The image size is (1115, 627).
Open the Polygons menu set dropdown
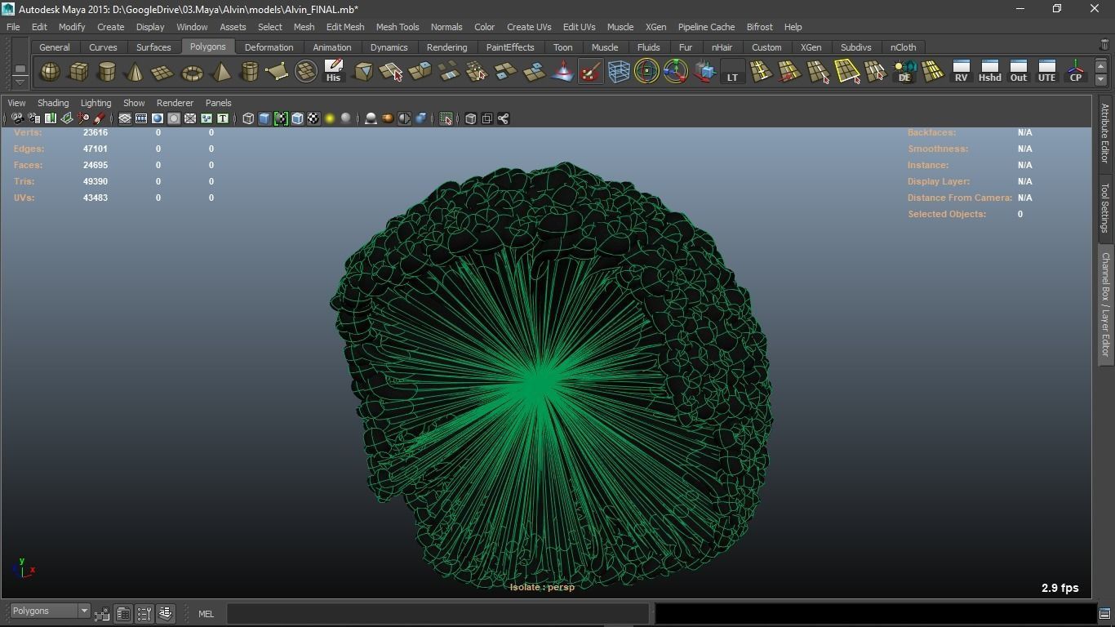tap(50, 611)
